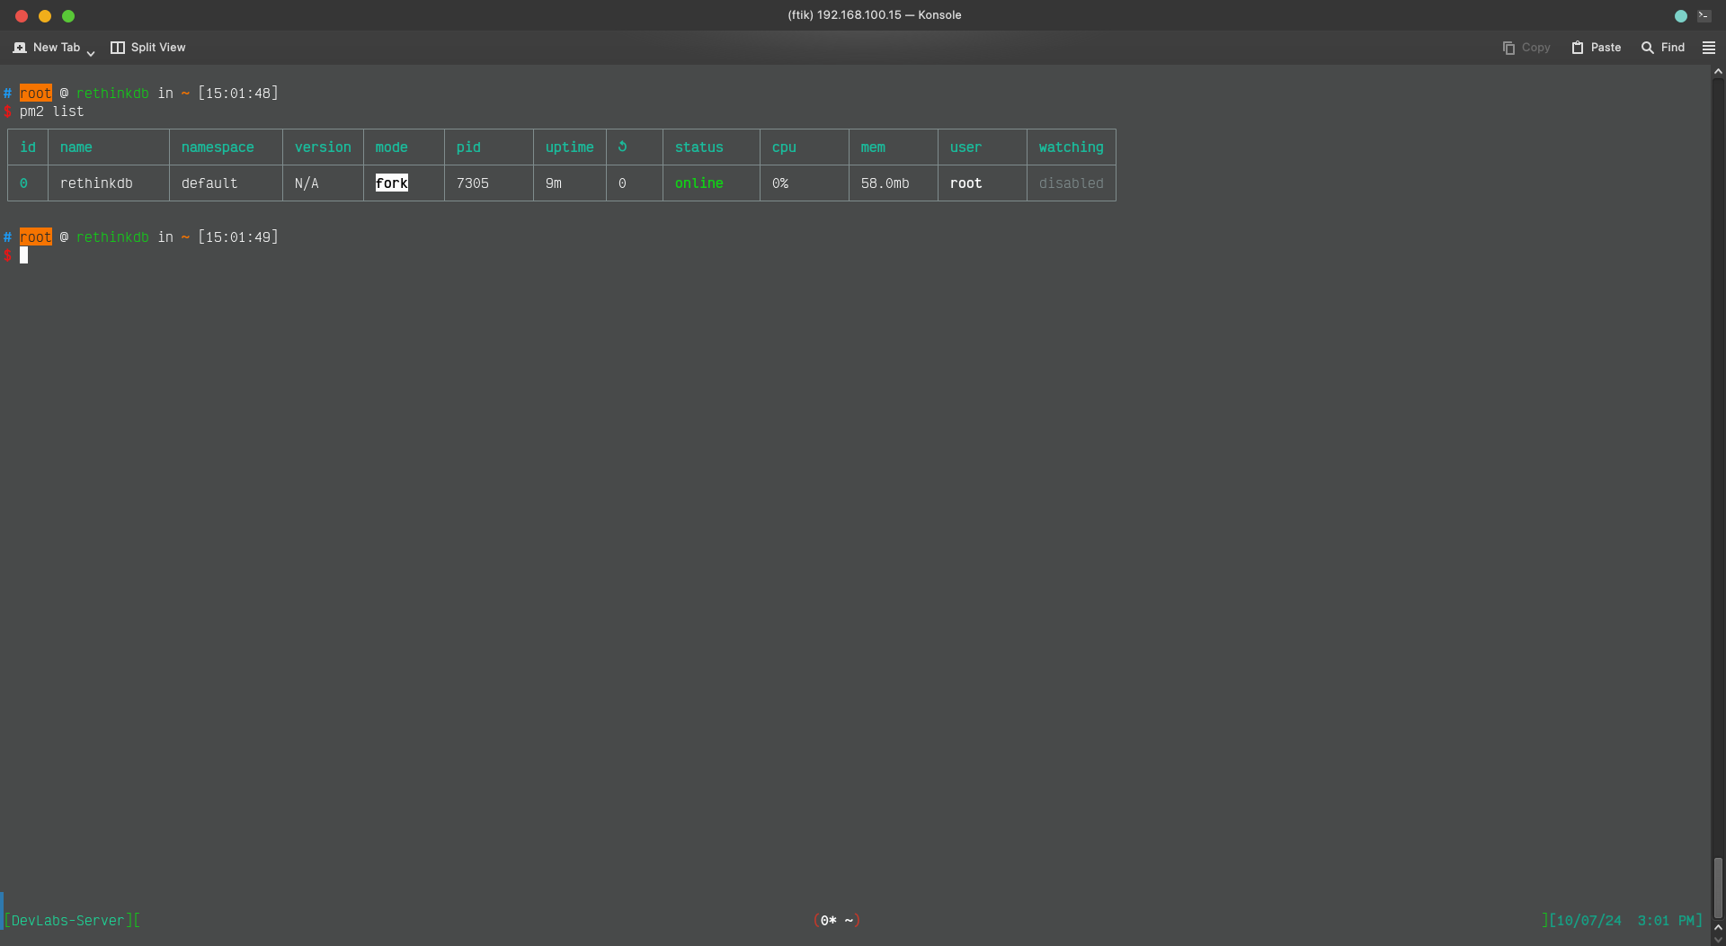Minimize the Konsole window

coord(45,15)
